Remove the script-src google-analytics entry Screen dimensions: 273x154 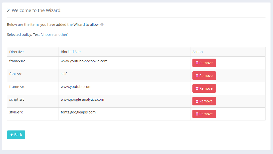pos(204,101)
